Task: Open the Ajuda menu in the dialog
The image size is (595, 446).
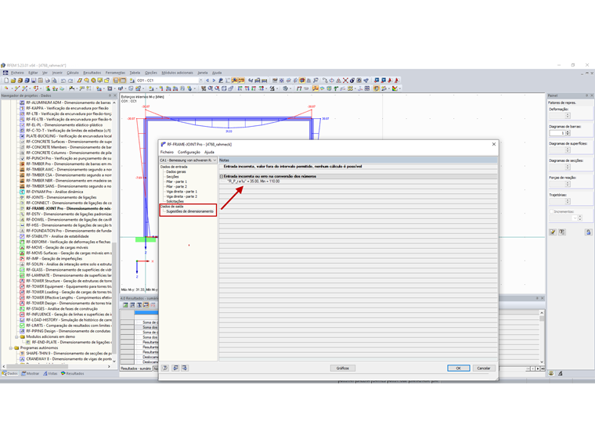Action: (209, 152)
